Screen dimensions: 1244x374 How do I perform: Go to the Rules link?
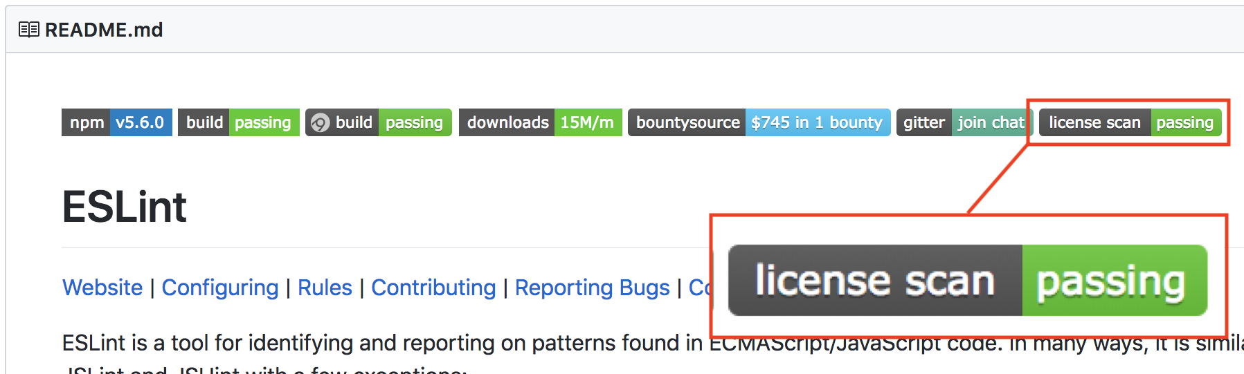point(325,288)
